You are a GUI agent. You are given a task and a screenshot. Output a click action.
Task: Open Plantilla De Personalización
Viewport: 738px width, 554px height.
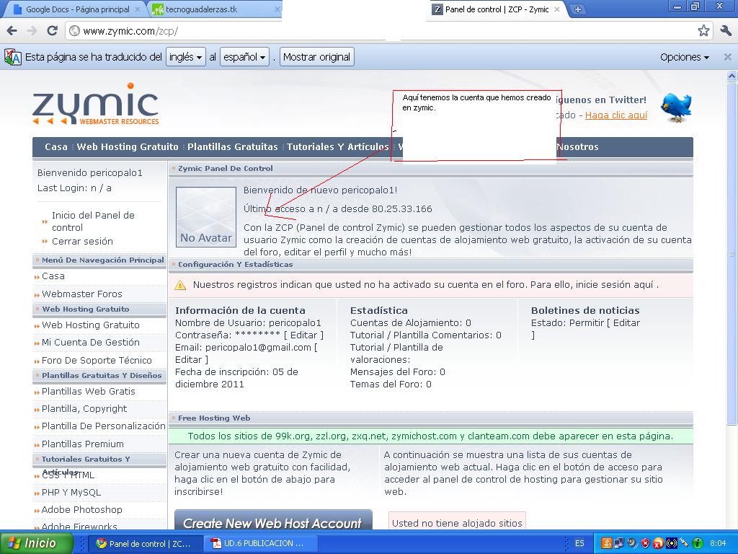coord(104,426)
